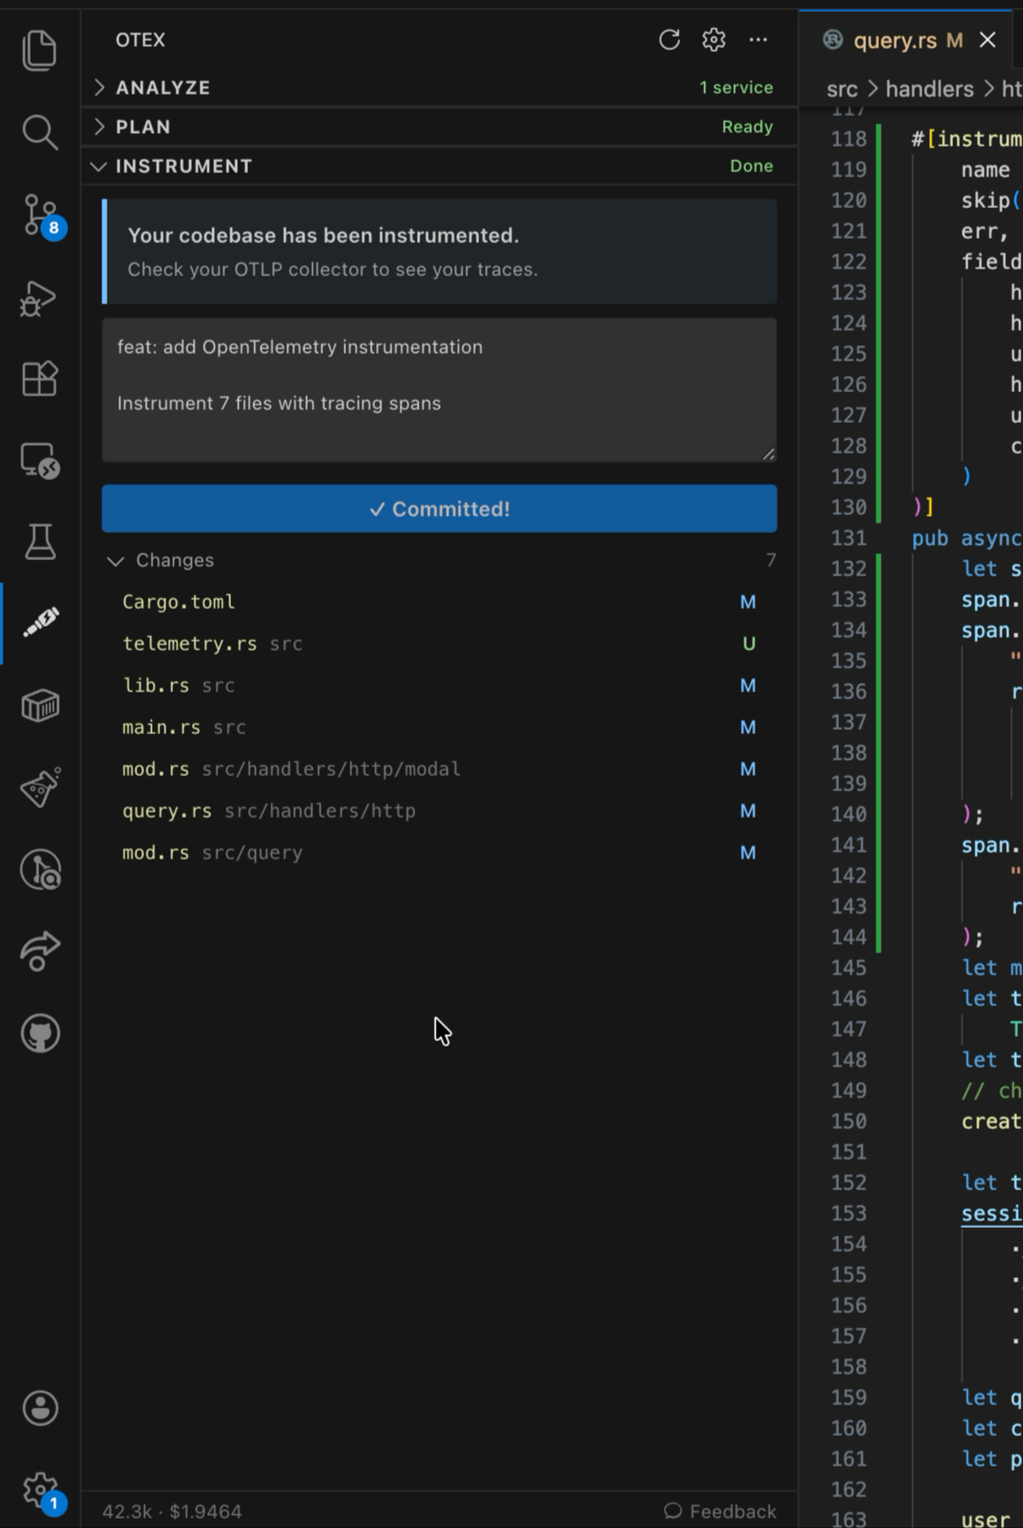Open query.rs under src/handlers/http
This screenshot has height=1528, width=1023.
(x=439, y=811)
